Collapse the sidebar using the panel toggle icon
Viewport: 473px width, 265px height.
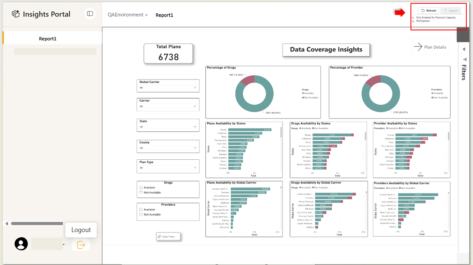pos(90,14)
